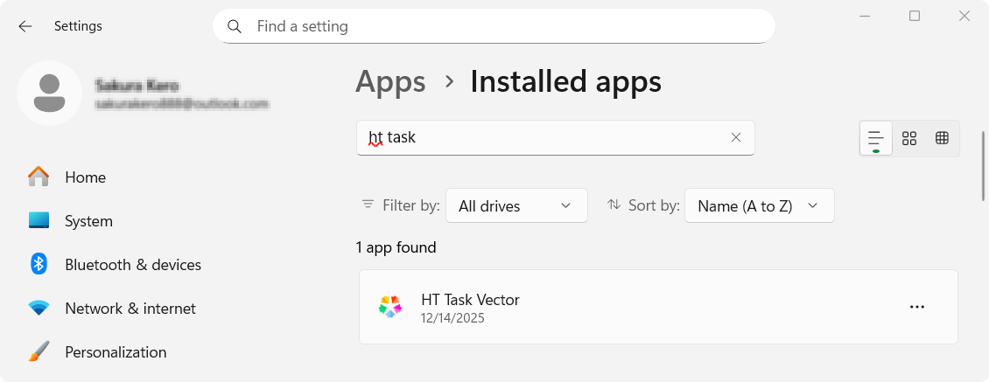Open Home in the sidebar
The height and width of the screenshot is (382, 989).
(85, 177)
